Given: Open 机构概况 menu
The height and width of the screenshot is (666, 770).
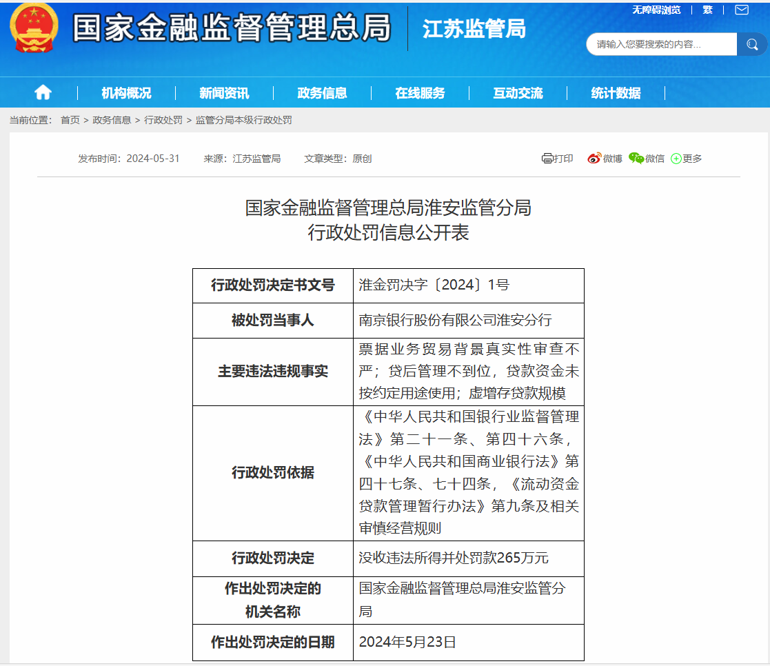Looking at the screenshot, I should [126, 93].
